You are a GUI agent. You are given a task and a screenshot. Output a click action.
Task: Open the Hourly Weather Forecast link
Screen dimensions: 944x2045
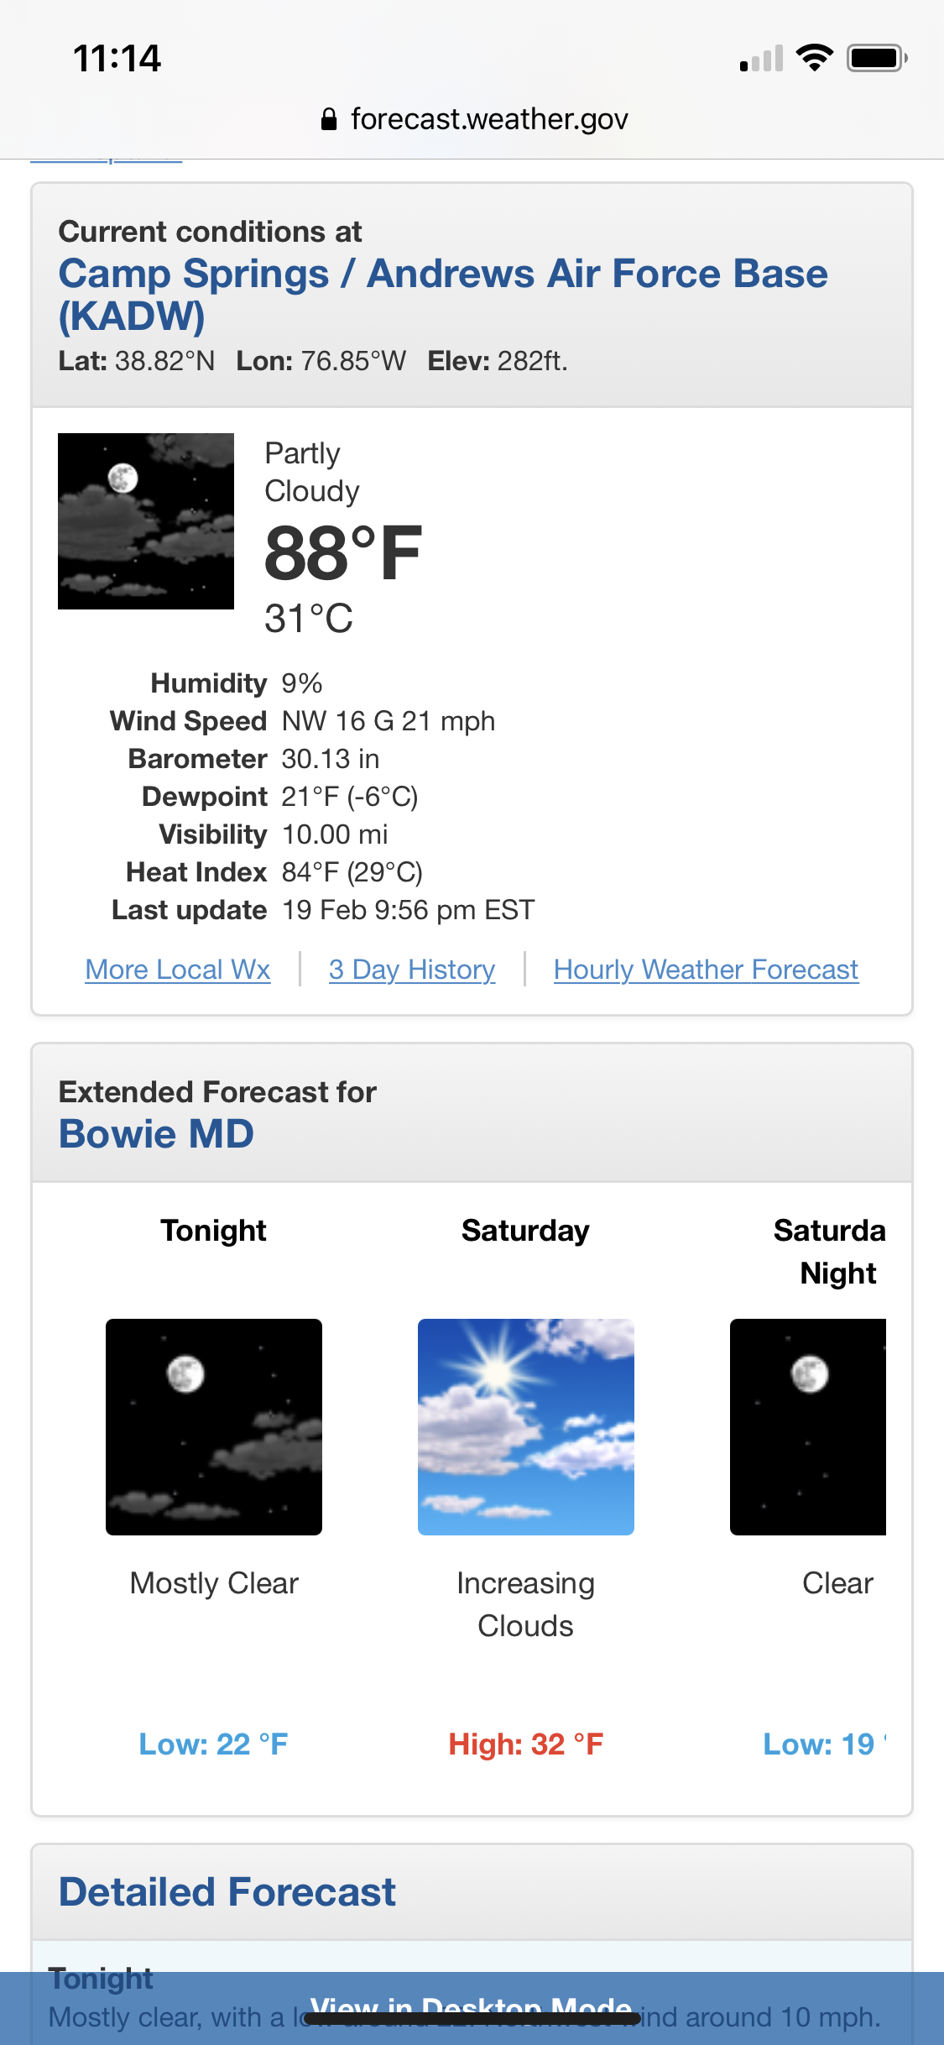[707, 970]
